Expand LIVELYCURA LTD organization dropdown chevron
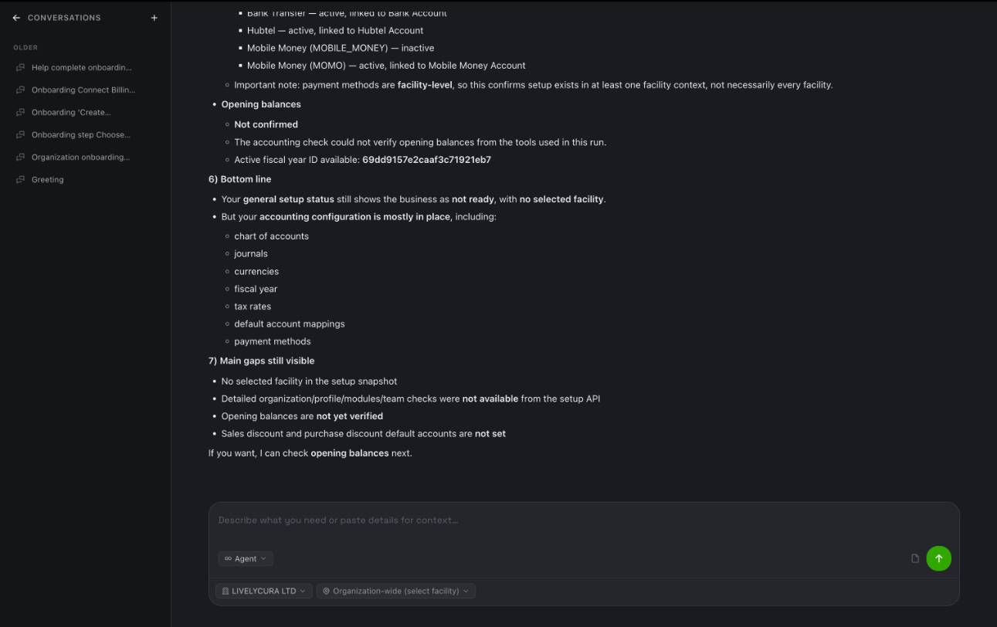Viewport: 997px width, 627px height. coord(302,591)
